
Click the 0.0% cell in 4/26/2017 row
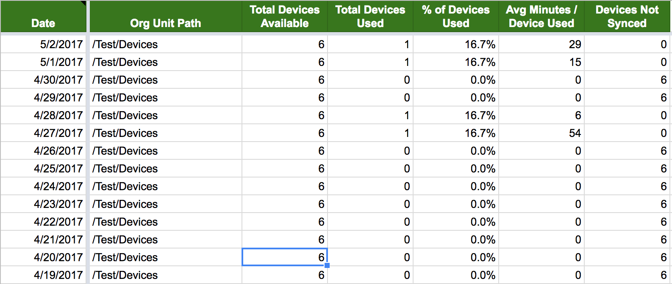pyautogui.click(x=455, y=151)
